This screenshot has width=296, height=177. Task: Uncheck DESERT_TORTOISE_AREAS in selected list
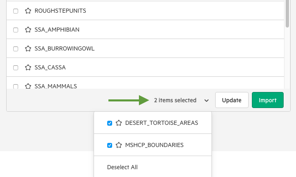tap(110, 123)
